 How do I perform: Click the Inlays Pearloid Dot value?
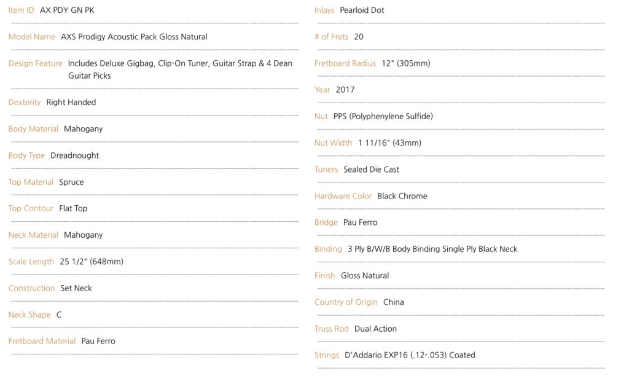[x=362, y=10]
